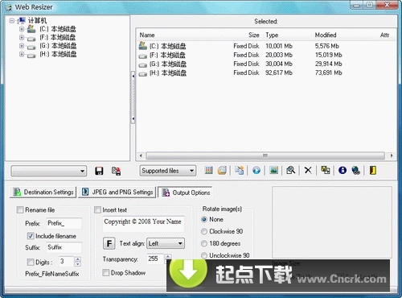The image size is (402, 298).
Task: Switch to Output Options tab
Action: pyautogui.click(x=185, y=192)
